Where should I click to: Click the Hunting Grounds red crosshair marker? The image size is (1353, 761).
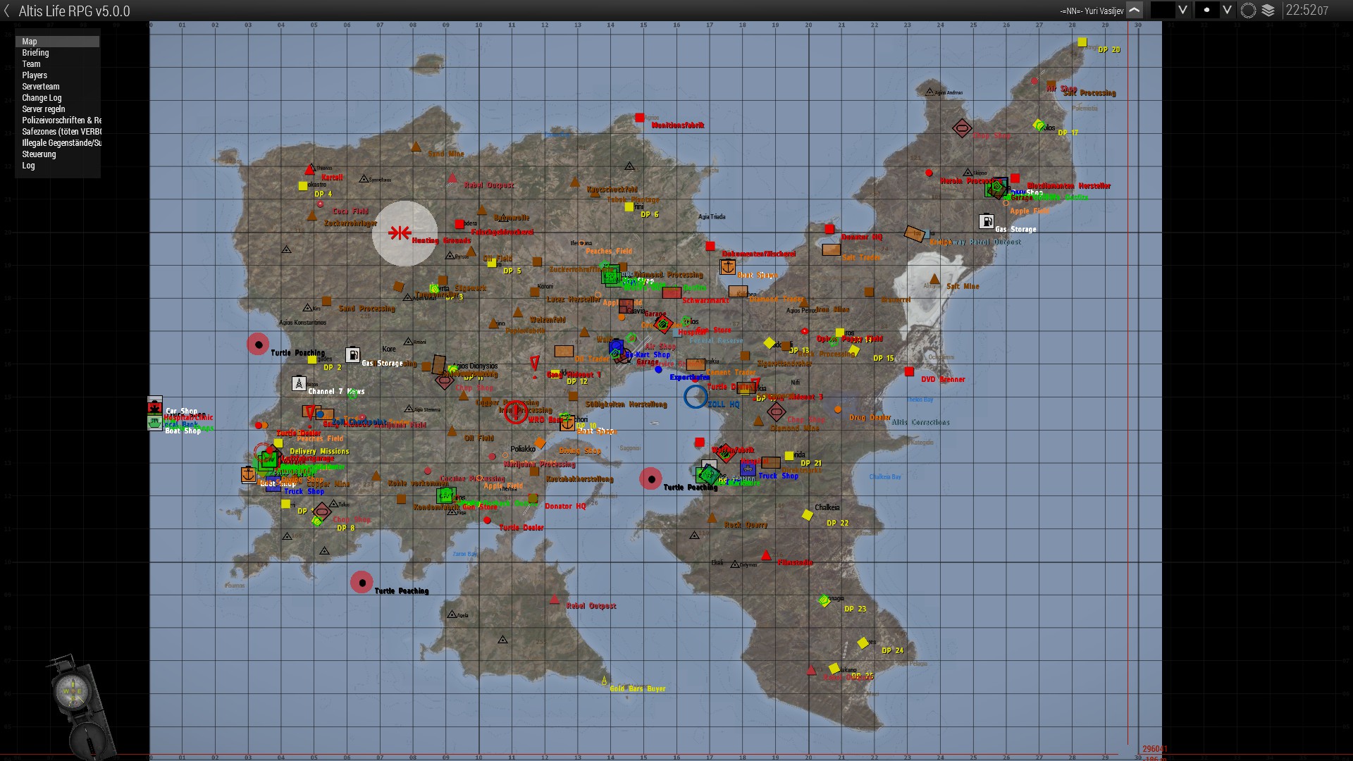tap(400, 233)
